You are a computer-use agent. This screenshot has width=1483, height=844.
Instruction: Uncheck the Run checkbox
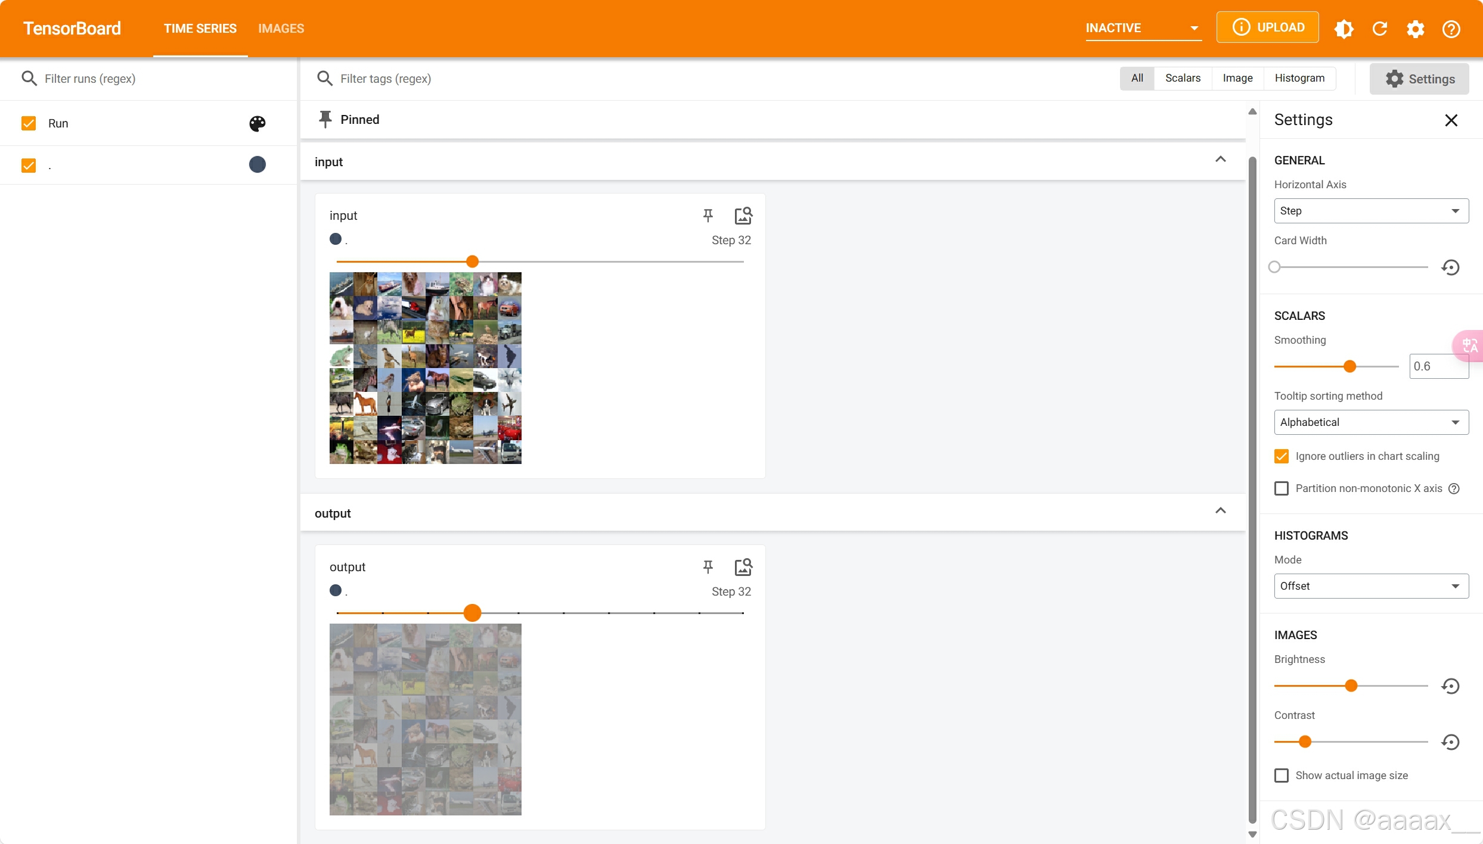(x=29, y=123)
